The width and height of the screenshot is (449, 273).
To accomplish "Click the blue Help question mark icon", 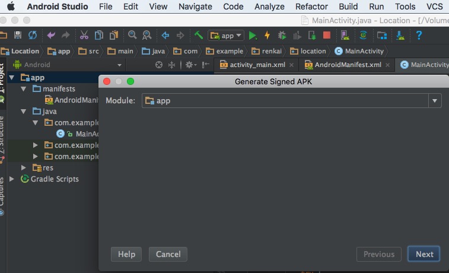I will [419, 35].
